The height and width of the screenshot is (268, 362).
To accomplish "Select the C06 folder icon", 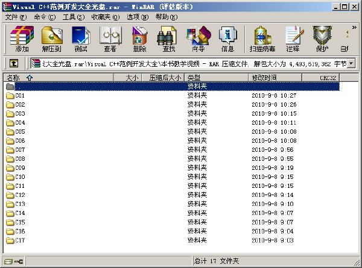I will 10,141.
